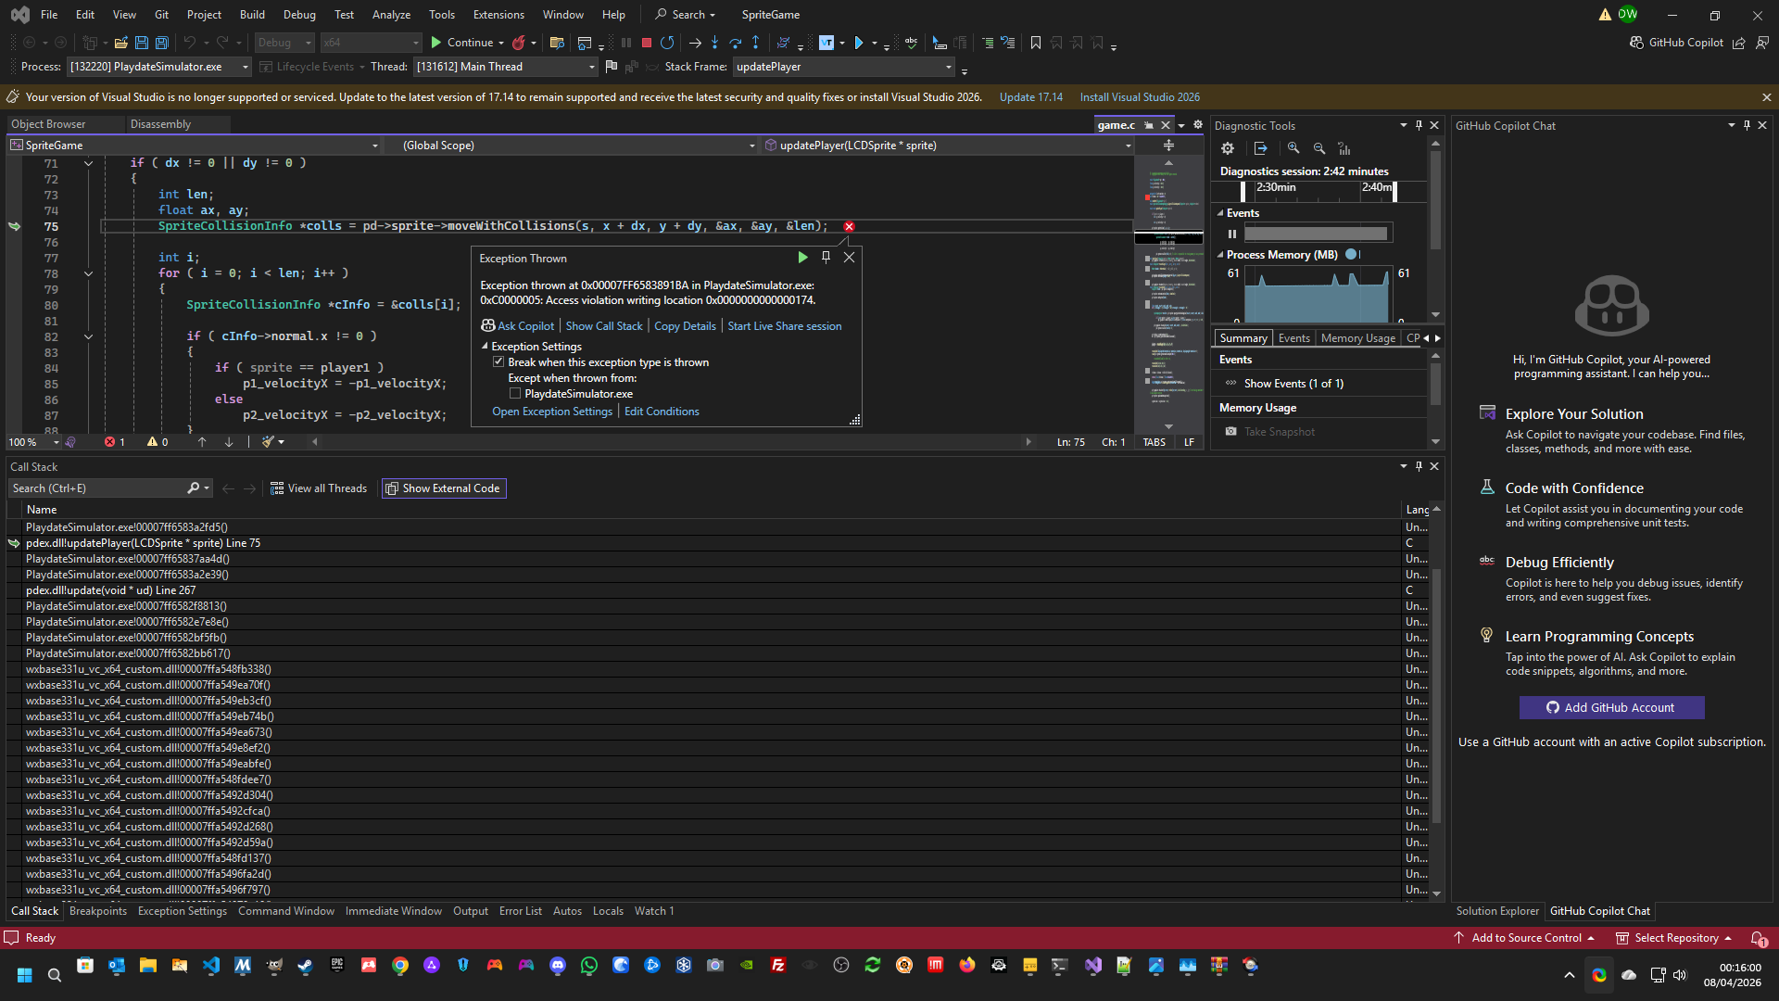Click the Stop Debugging red square icon
This screenshot has height=1001, width=1779.
point(647,43)
